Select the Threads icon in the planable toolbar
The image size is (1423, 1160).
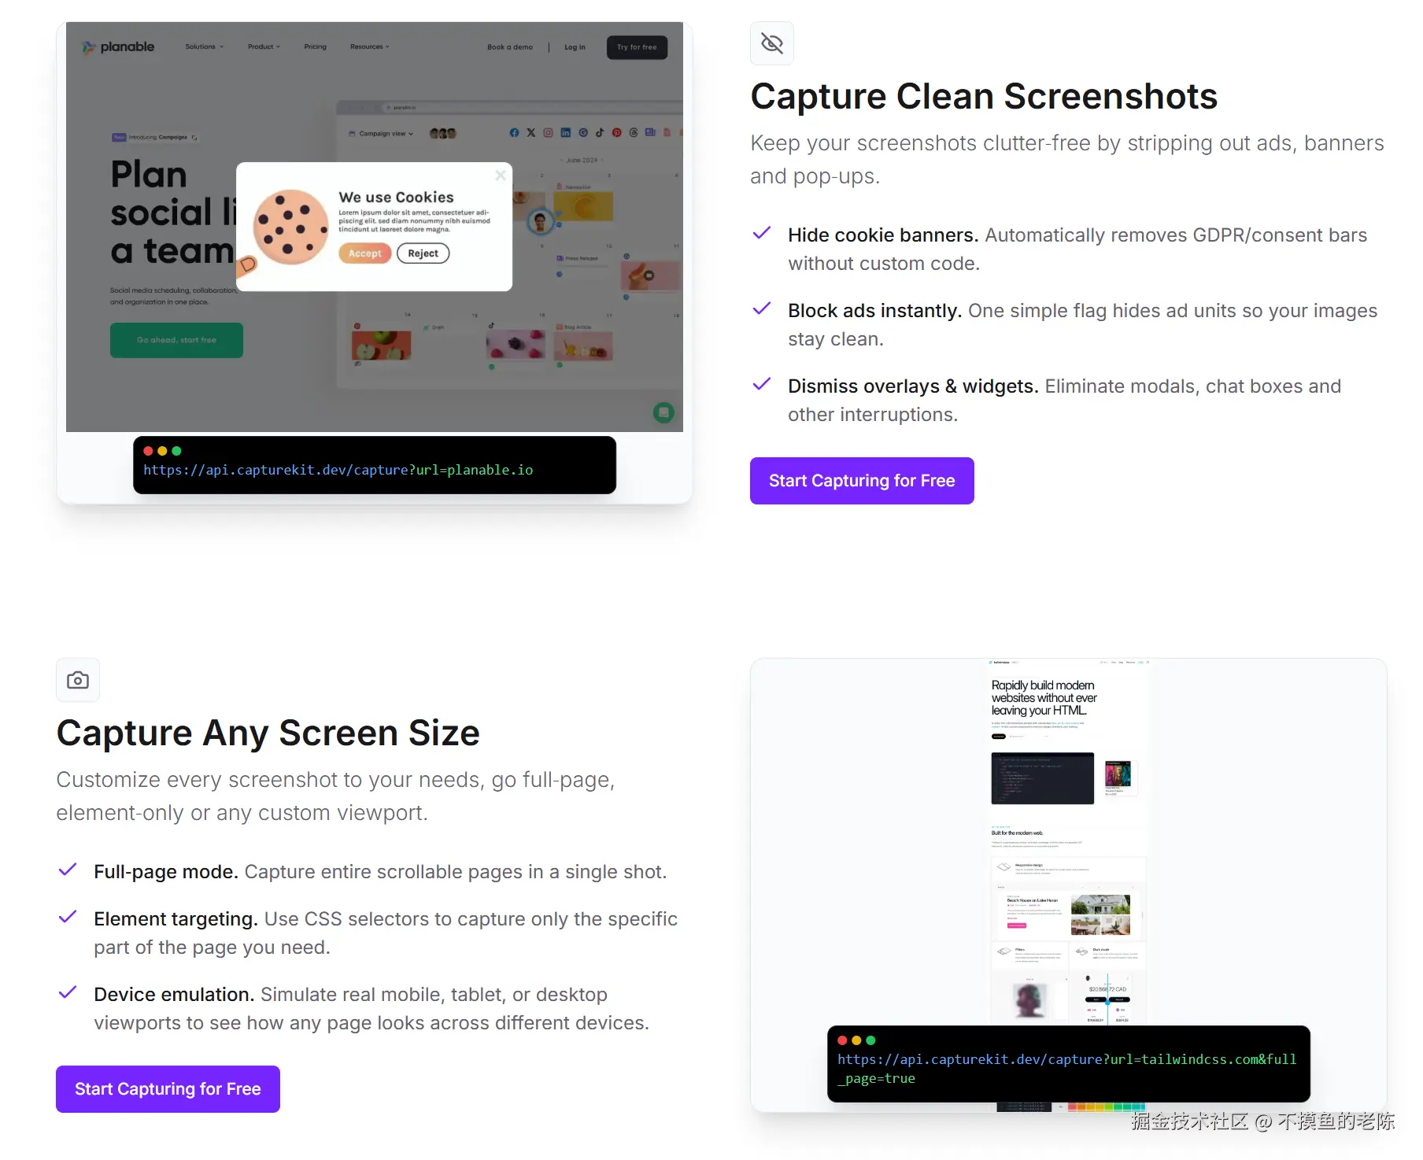[634, 133]
